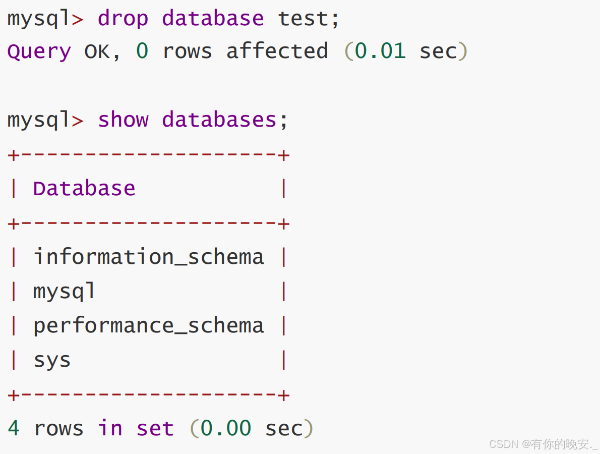Select the performance_schema table row
The height and width of the screenshot is (454, 600).
pos(148,326)
